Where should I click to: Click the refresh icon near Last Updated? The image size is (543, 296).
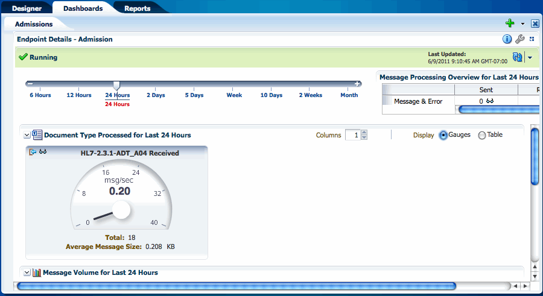(x=518, y=57)
